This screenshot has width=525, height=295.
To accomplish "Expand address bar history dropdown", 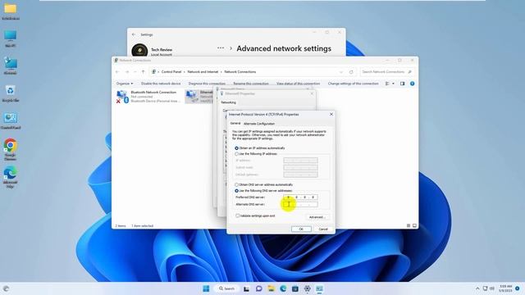I will pyautogui.click(x=341, y=72).
